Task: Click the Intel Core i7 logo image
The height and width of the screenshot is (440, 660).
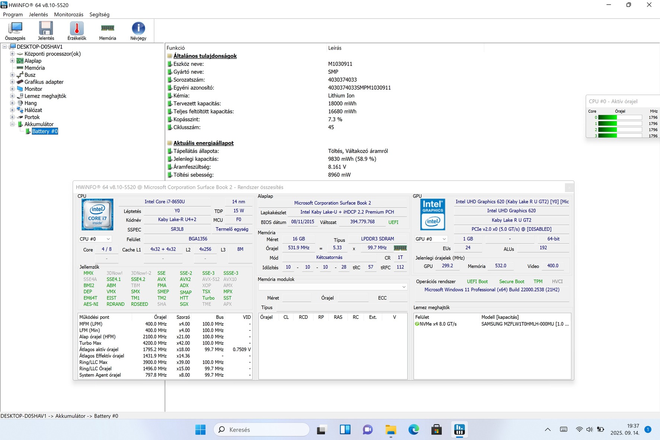Action: (97, 215)
